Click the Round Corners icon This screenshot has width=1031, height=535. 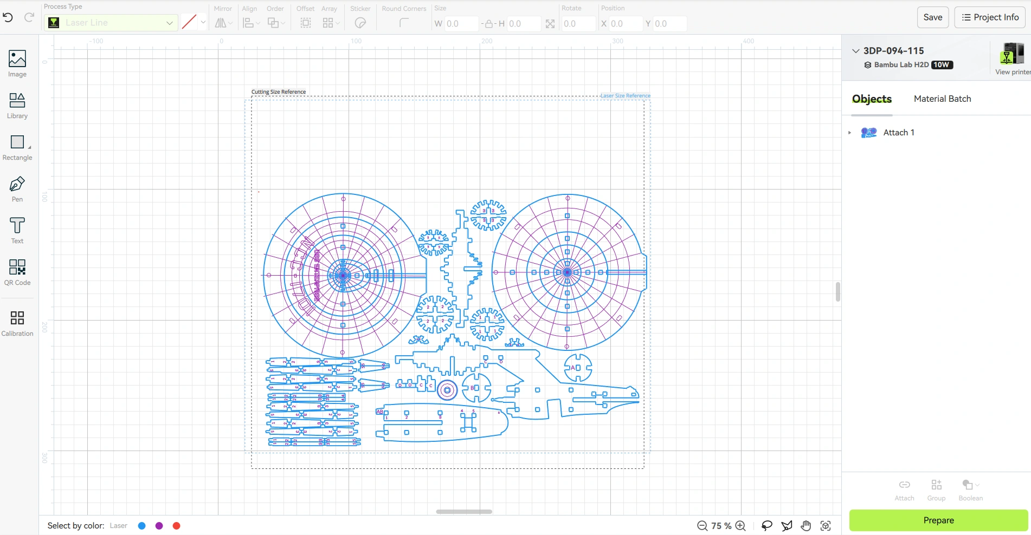click(x=404, y=23)
